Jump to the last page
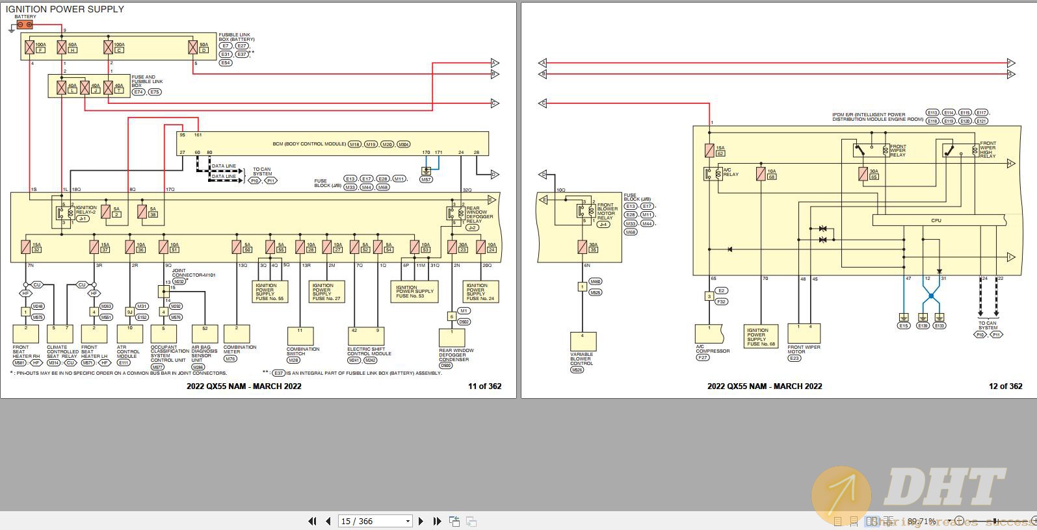The width and height of the screenshot is (1037, 530). 437,521
